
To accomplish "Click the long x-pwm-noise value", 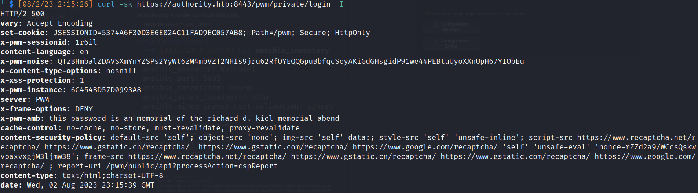I will click(x=290, y=61).
